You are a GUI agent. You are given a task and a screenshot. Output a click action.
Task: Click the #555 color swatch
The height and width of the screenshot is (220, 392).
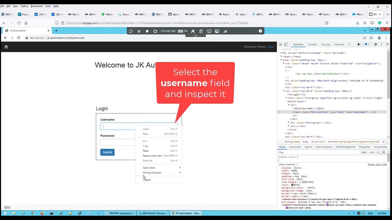click(292, 185)
